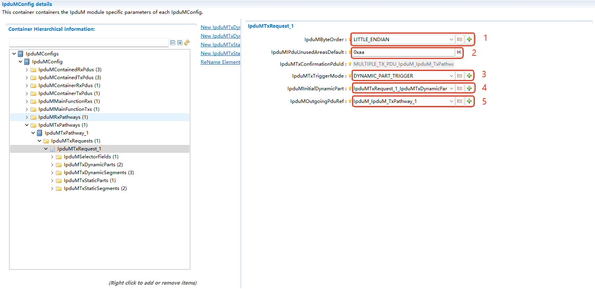Click the first New IpduMTxDy... link
The image size is (595, 289).
pos(220,27)
